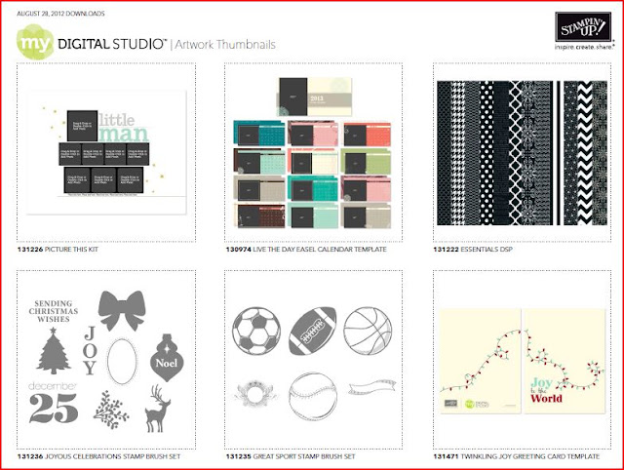The image size is (624, 470).
Task: Select the ribbon banner stamp
Action: (x=372, y=387)
